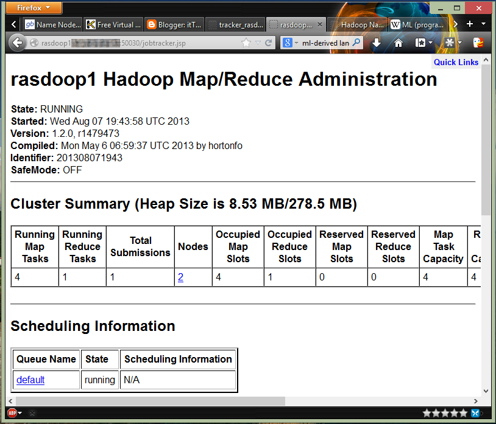Select the running state cell
The height and width of the screenshot is (424, 496).
[100, 380]
